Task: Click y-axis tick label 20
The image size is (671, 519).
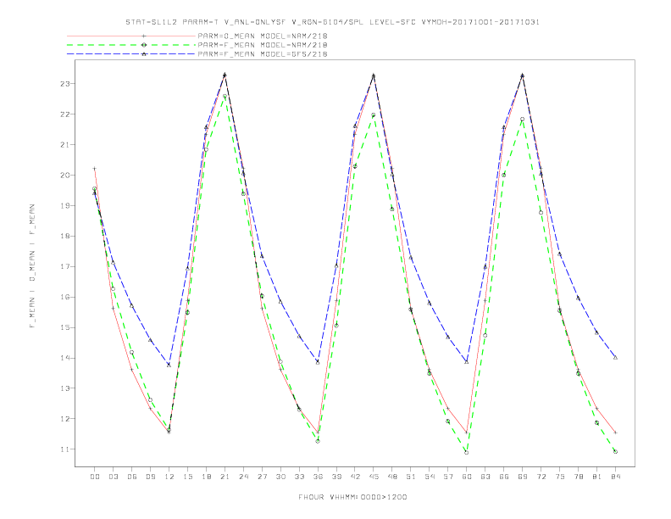Action: 64,176
